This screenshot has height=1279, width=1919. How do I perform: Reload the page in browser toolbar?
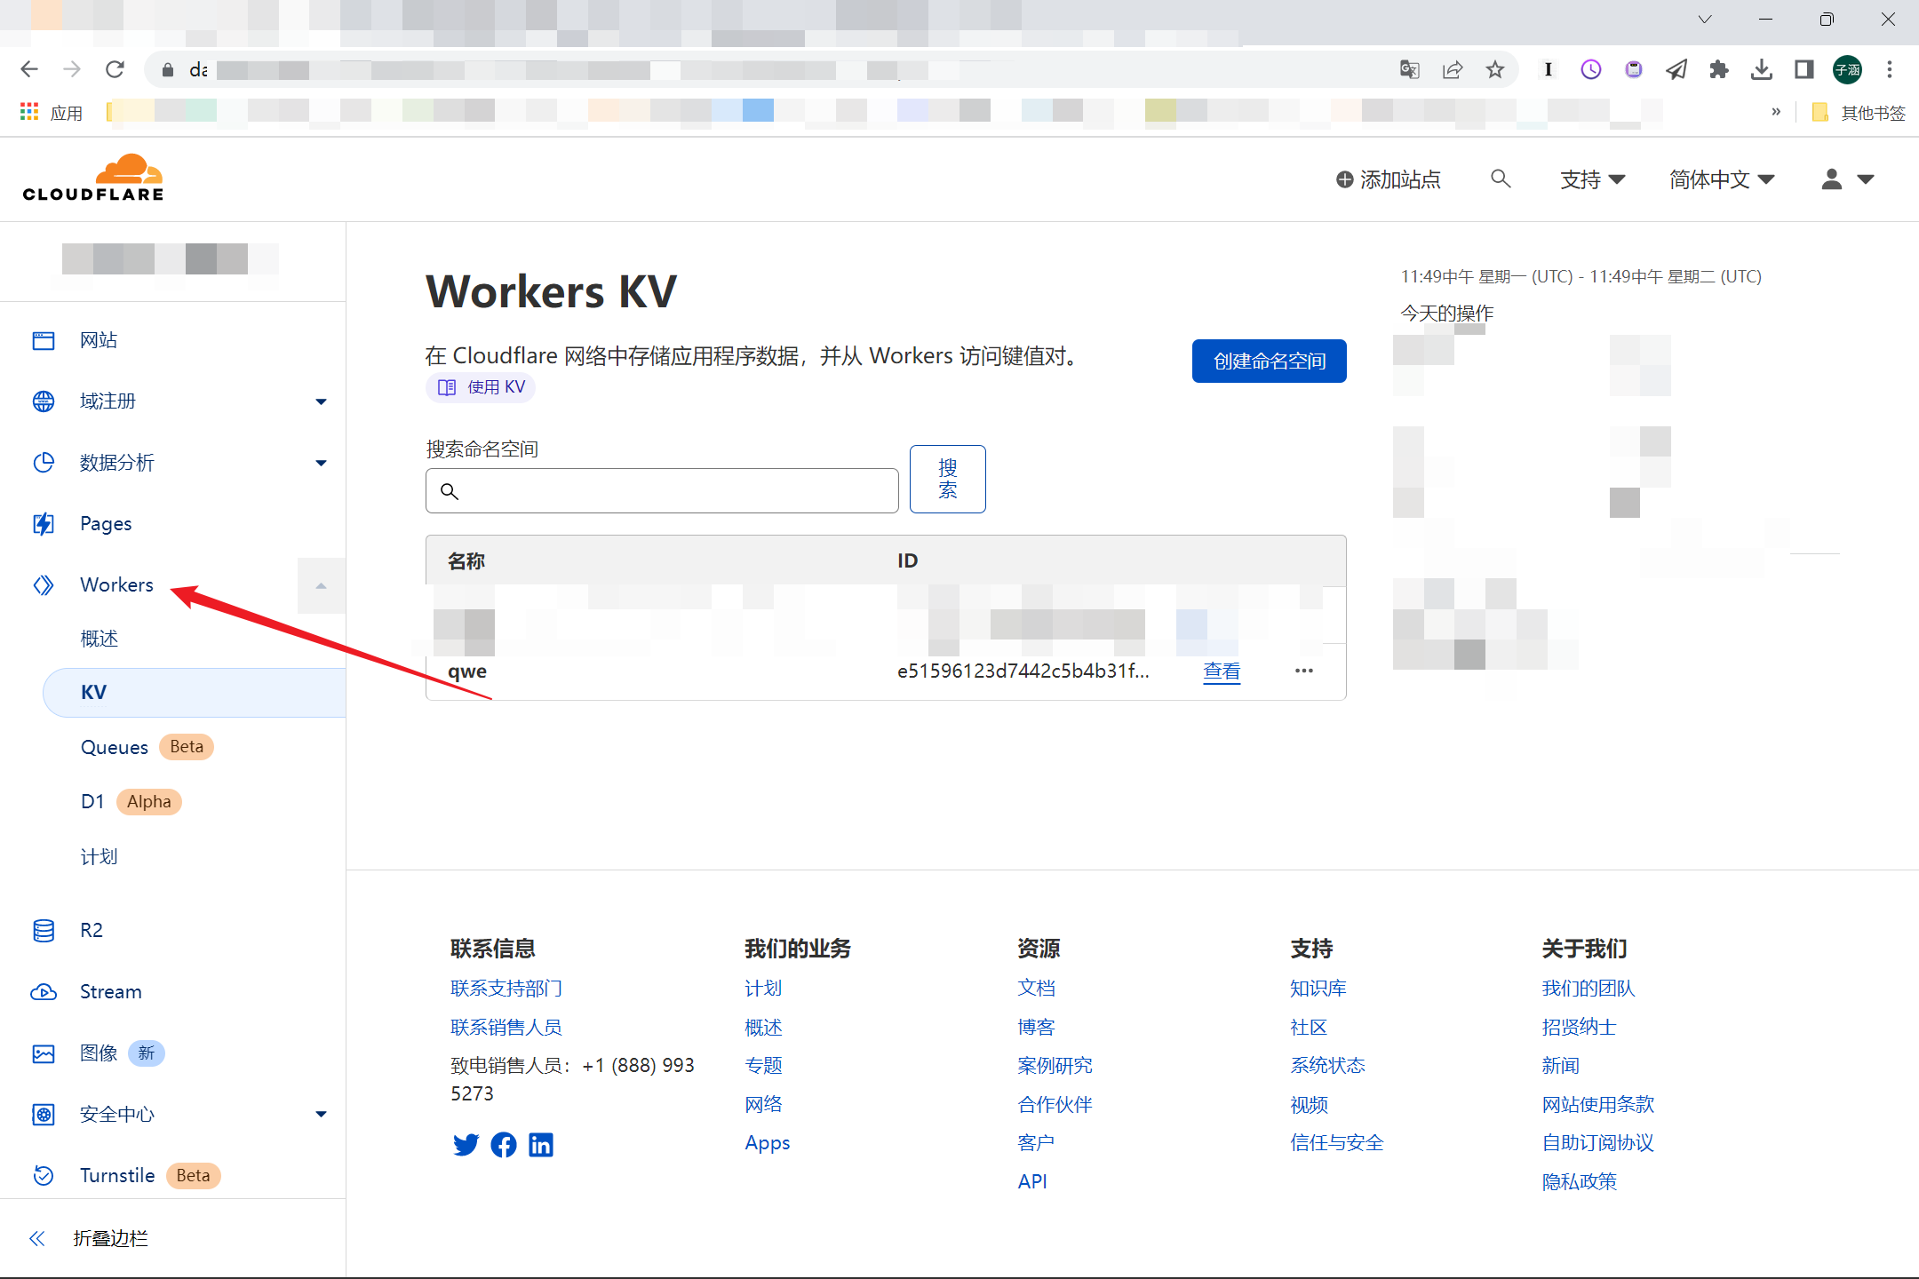pyautogui.click(x=115, y=69)
